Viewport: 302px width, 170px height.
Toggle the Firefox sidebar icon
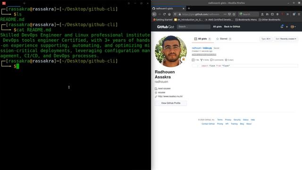(272, 14)
